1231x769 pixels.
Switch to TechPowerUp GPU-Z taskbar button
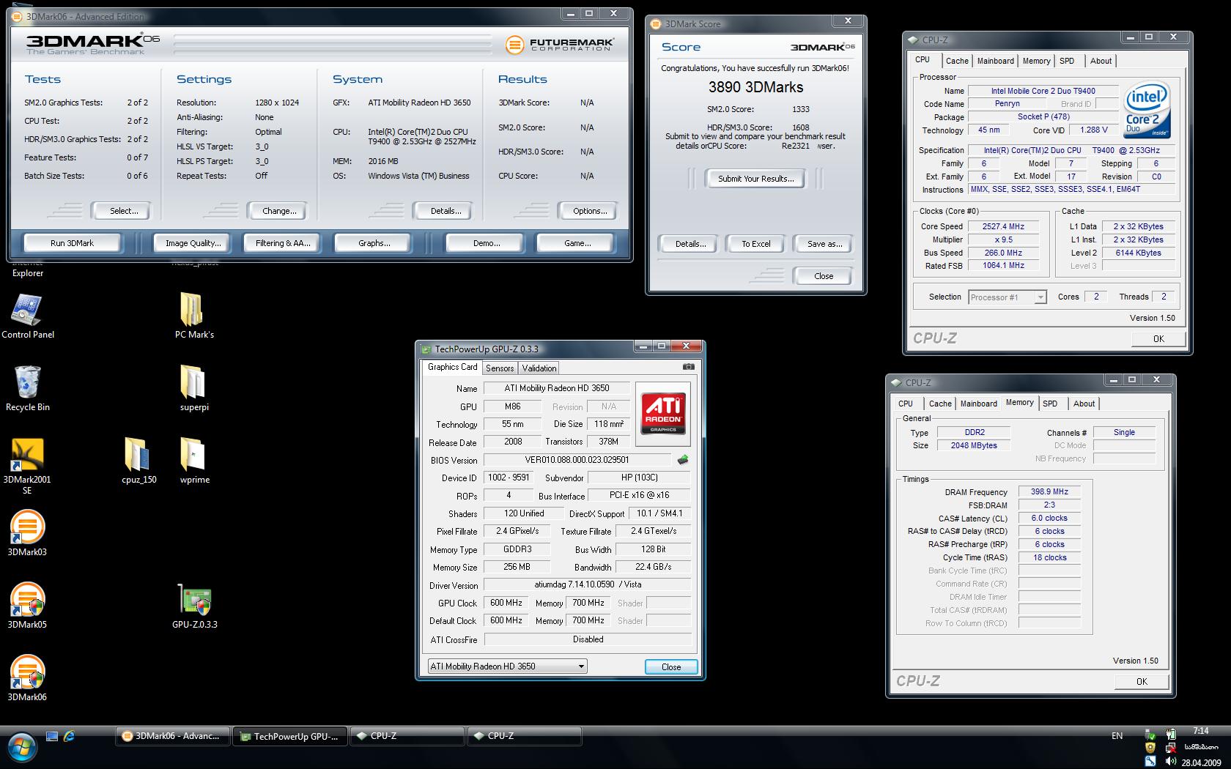[x=290, y=736]
